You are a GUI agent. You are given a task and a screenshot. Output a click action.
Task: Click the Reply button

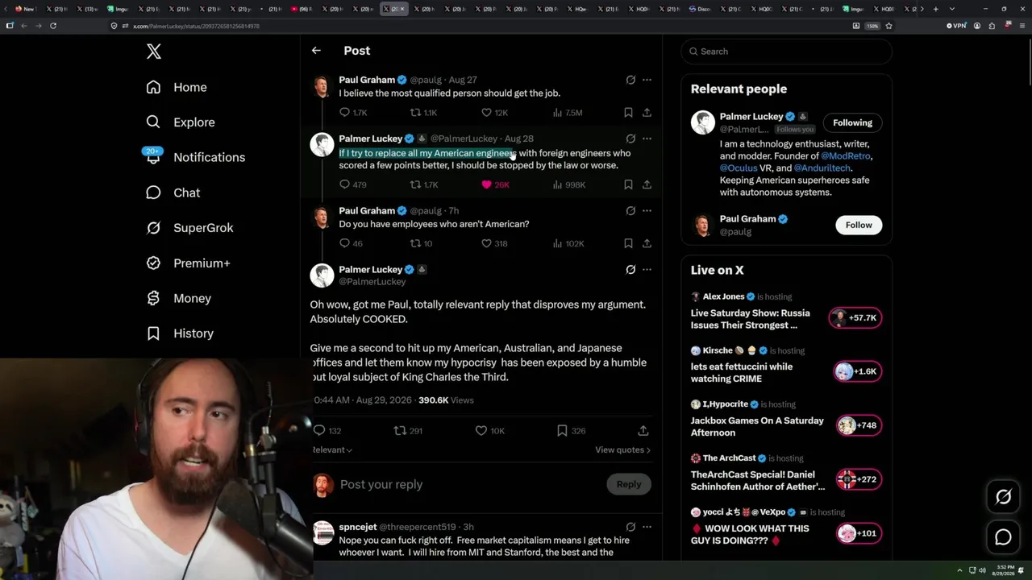pos(629,484)
